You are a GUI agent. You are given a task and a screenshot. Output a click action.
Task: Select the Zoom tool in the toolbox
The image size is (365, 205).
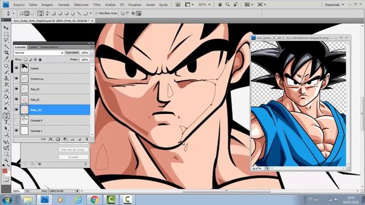point(6,160)
